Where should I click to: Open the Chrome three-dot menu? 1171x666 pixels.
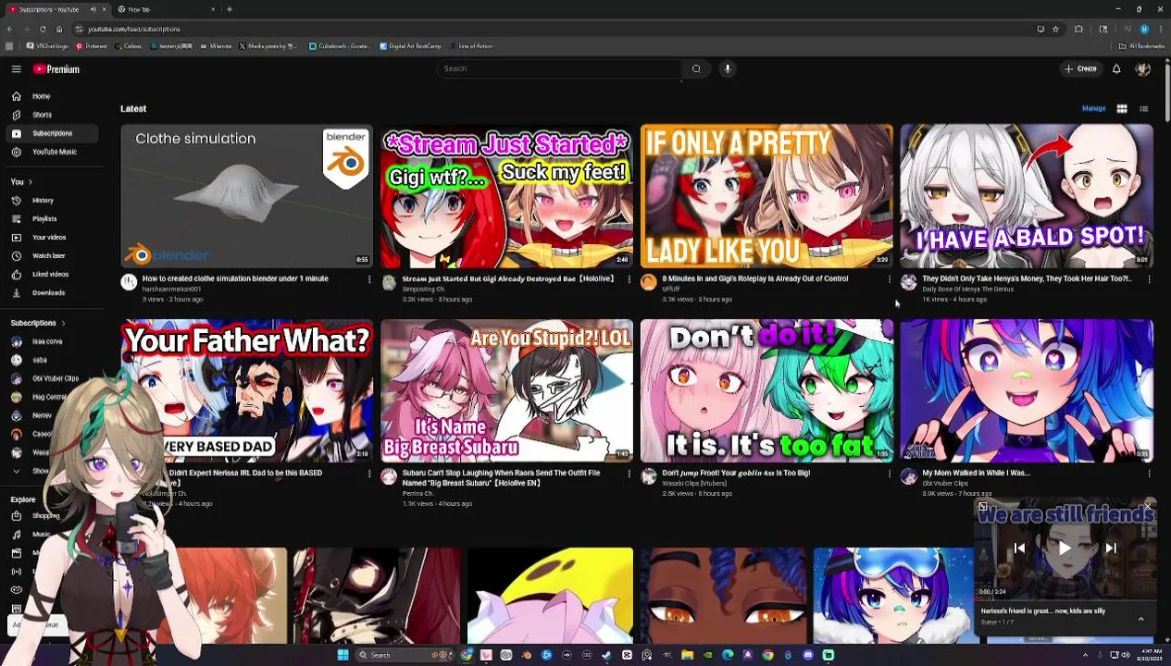1161,29
